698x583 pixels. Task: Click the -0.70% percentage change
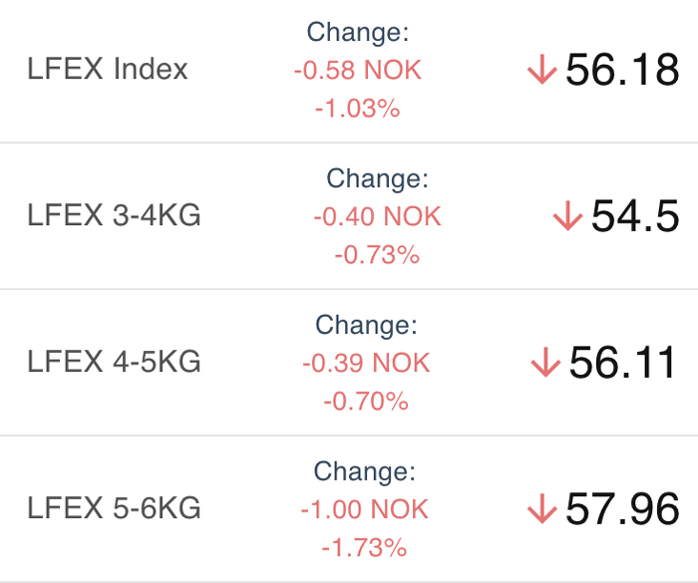pos(366,402)
